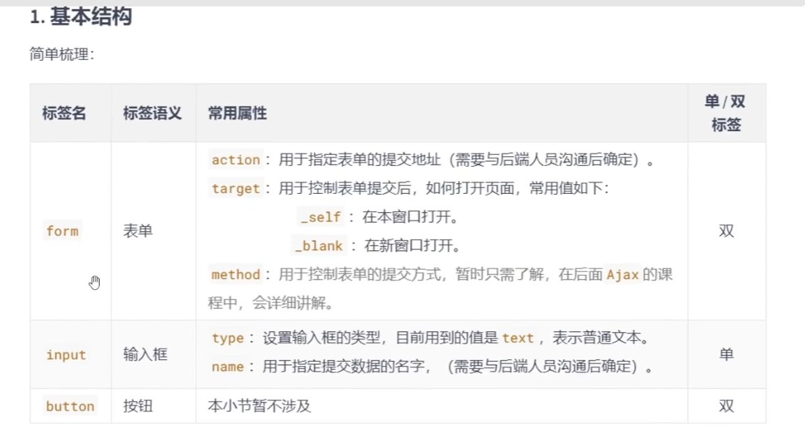The image size is (805, 431).
Task: Click the text value inline code
Action: click(x=518, y=338)
